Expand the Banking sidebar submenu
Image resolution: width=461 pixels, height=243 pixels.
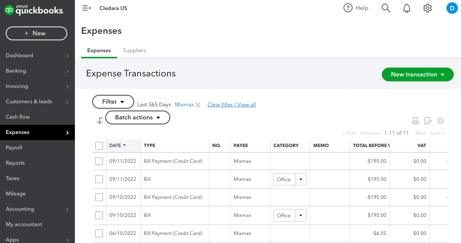click(x=67, y=71)
